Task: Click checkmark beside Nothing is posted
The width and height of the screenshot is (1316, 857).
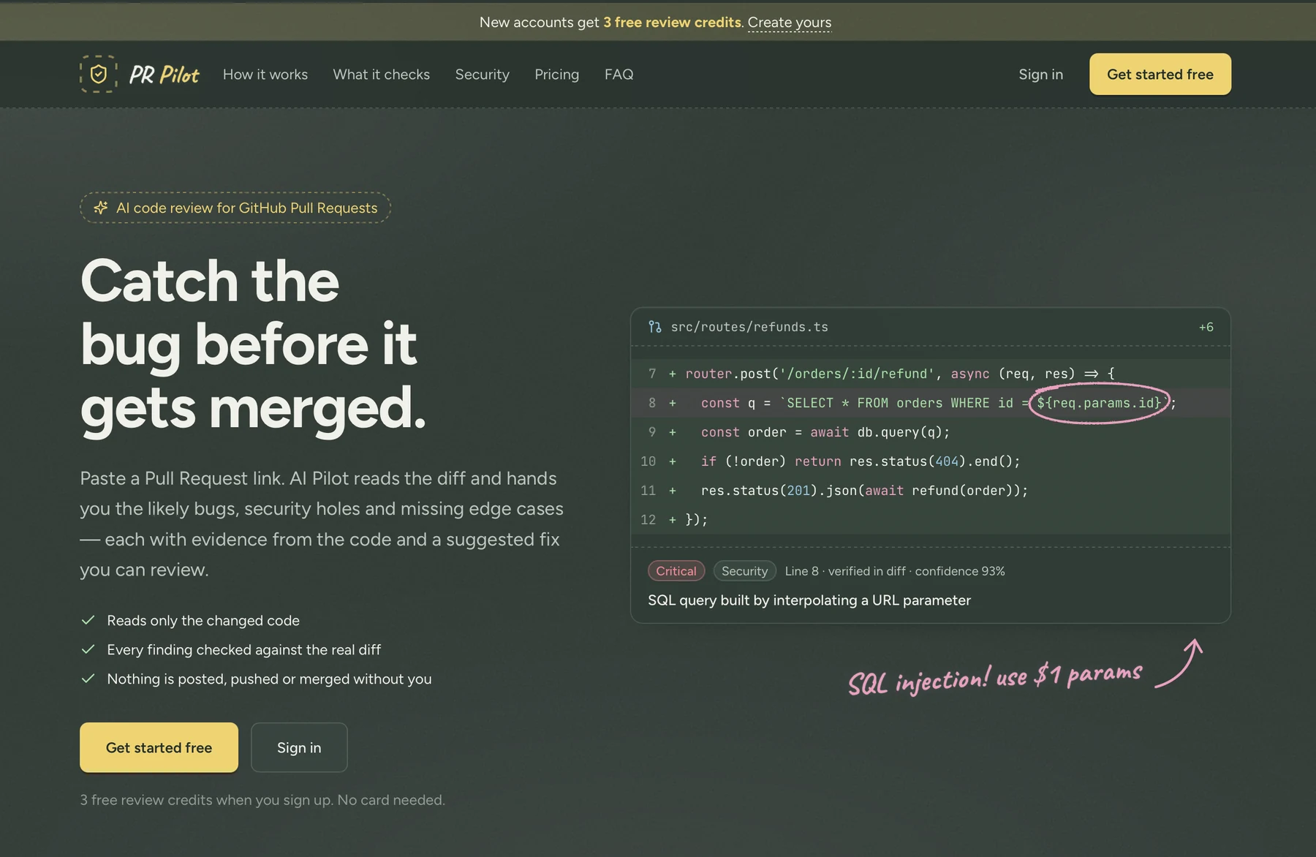Action: (88, 679)
